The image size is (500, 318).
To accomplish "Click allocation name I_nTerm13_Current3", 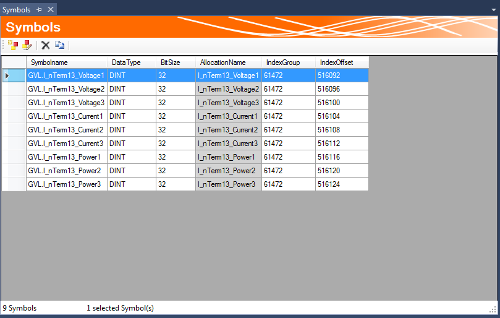I will coord(229,144).
